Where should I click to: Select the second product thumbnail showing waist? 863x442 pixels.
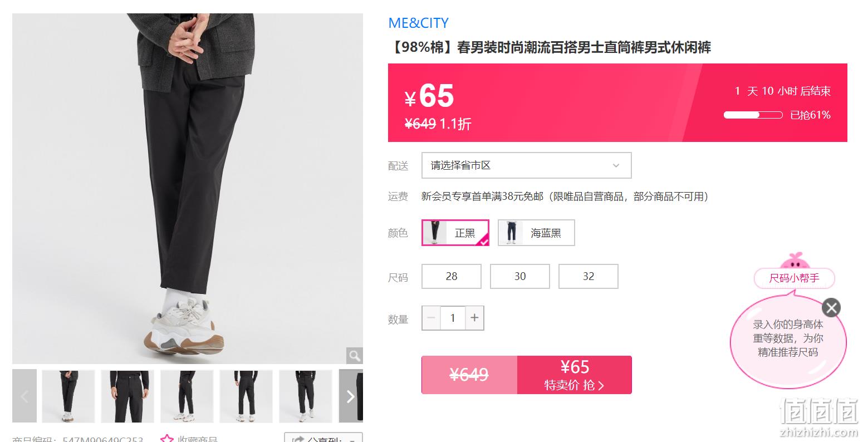(x=128, y=396)
